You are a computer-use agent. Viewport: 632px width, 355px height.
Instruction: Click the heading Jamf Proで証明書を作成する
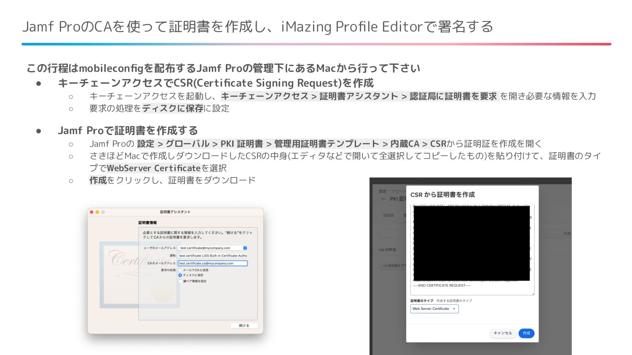pyautogui.click(x=128, y=130)
